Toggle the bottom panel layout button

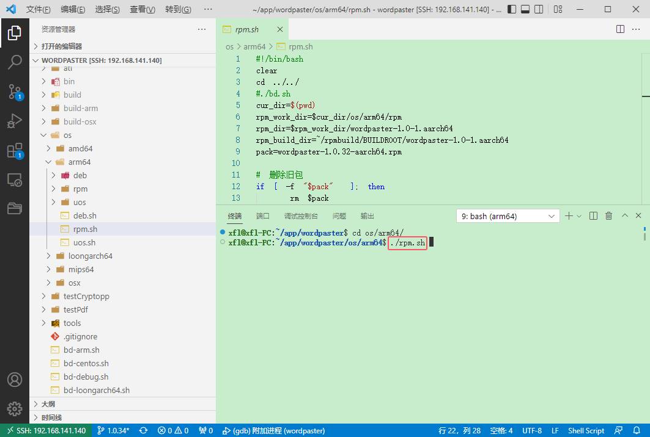coord(525,10)
